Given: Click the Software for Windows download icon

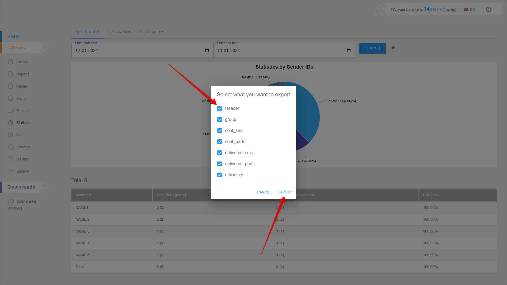Looking at the screenshot, I should pos(11,202).
